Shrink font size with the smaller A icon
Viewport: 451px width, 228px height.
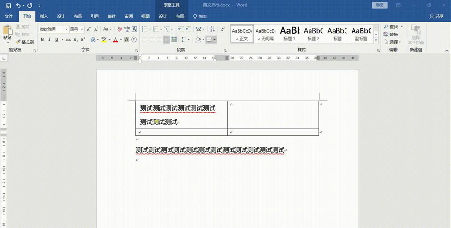pyautogui.click(x=96, y=29)
